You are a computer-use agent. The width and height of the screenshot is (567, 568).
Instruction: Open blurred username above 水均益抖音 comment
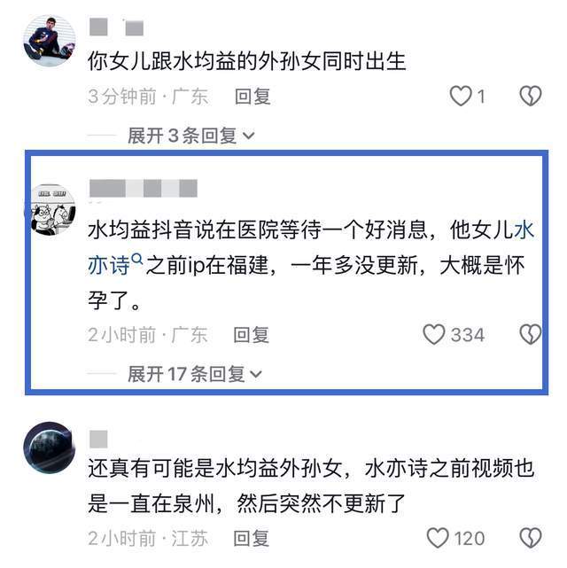click(144, 189)
